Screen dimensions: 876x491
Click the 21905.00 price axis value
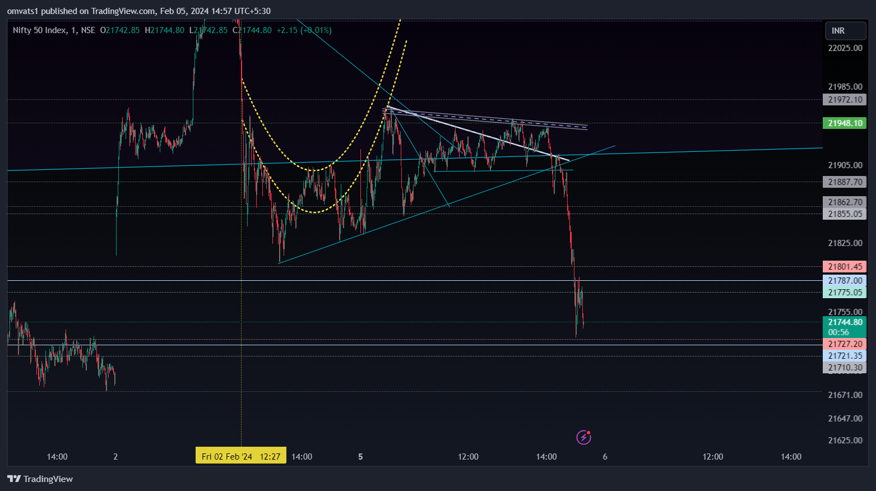pyautogui.click(x=845, y=165)
